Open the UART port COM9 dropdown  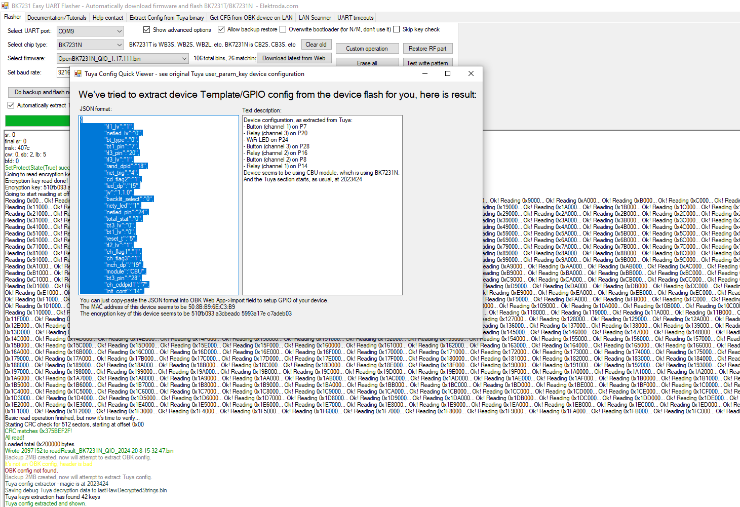click(90, 31)
